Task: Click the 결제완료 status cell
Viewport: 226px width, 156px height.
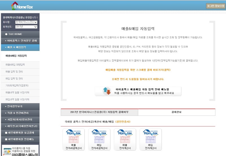Action: 177,112
